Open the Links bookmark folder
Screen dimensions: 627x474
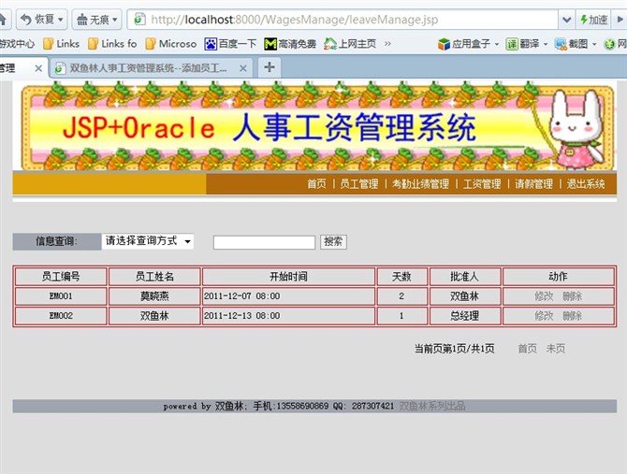point(61,44)
